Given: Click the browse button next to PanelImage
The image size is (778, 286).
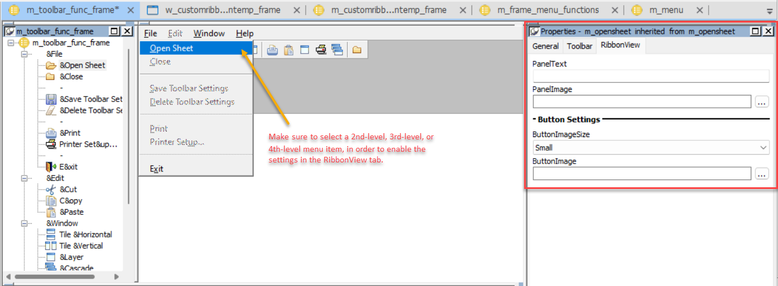Looking at the screenshot, I should point(762,102).
